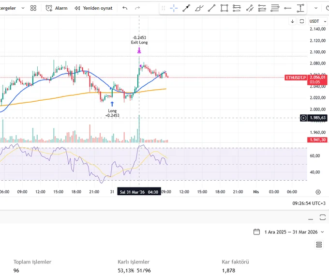329x279 pixels.
Task: Grab the drawing toolbar drag handle
Action: [163, 8]
